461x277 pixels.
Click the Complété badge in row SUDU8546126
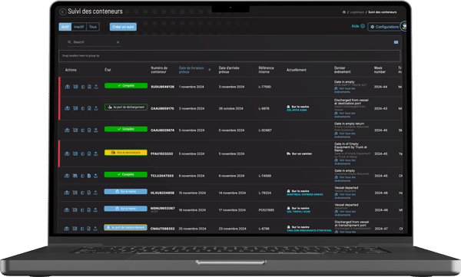pyautogui.click(x=126, y=85)
